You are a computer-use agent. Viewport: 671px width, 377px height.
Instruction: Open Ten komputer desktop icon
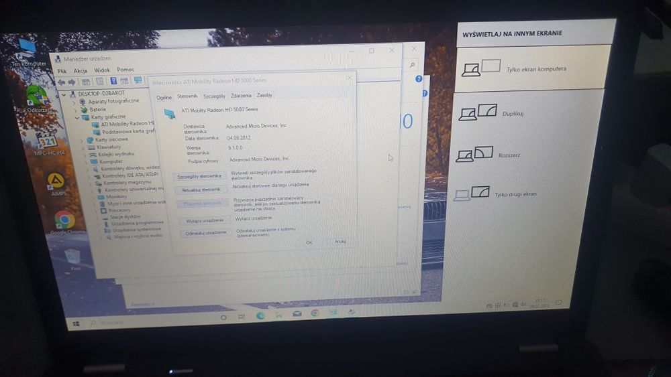(x=28, y=54)
